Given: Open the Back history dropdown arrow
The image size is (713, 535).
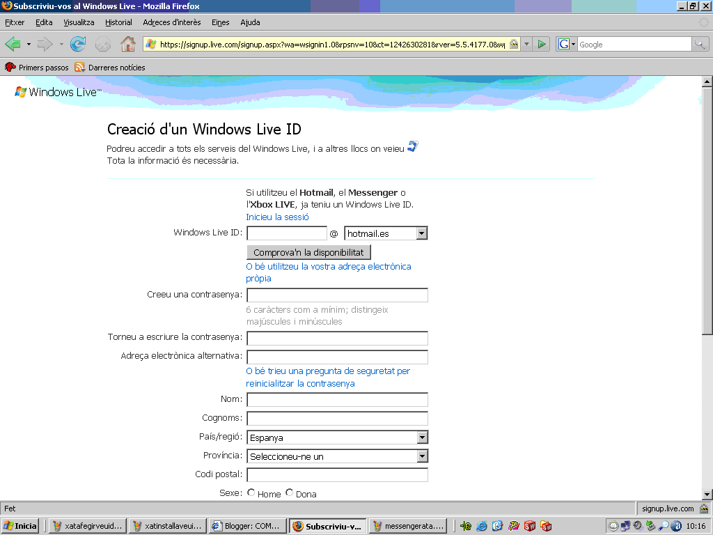Looking at the screenshot, I should point(29,44).
